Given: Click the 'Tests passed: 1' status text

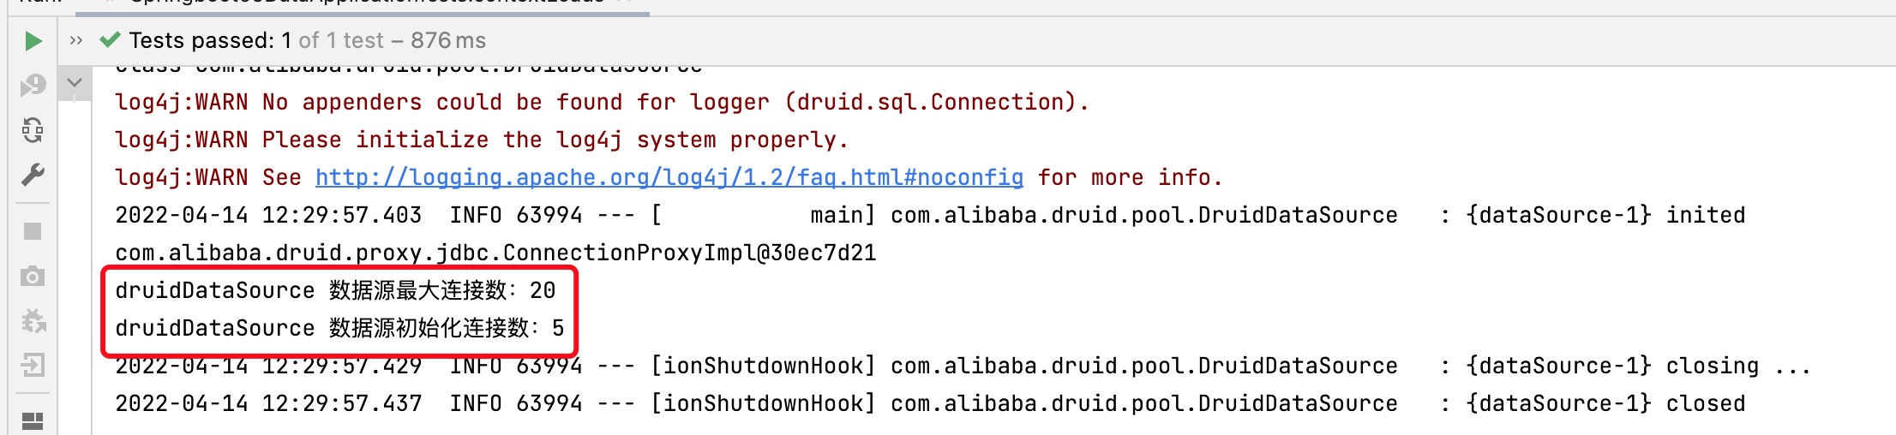Looking at the screenshot, I should pyautogui.click(x=201, y=40).
